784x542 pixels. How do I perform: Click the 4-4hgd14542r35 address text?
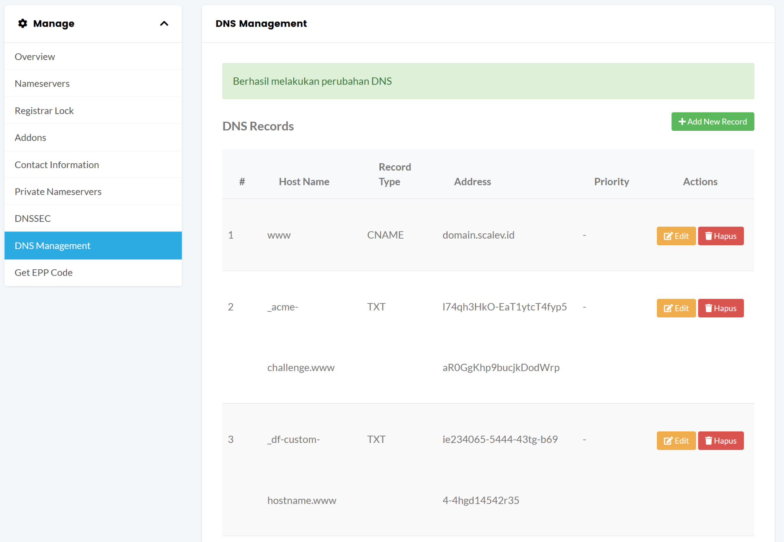pos(481,500)
